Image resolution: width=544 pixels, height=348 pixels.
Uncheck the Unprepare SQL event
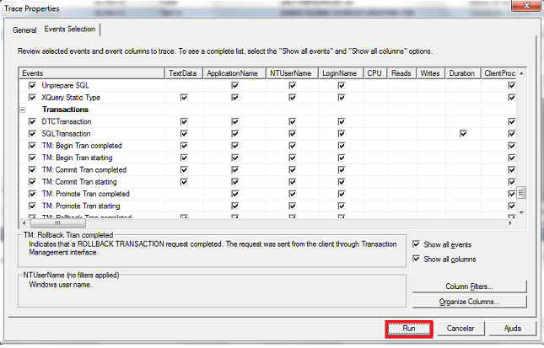tap(32, 85)
